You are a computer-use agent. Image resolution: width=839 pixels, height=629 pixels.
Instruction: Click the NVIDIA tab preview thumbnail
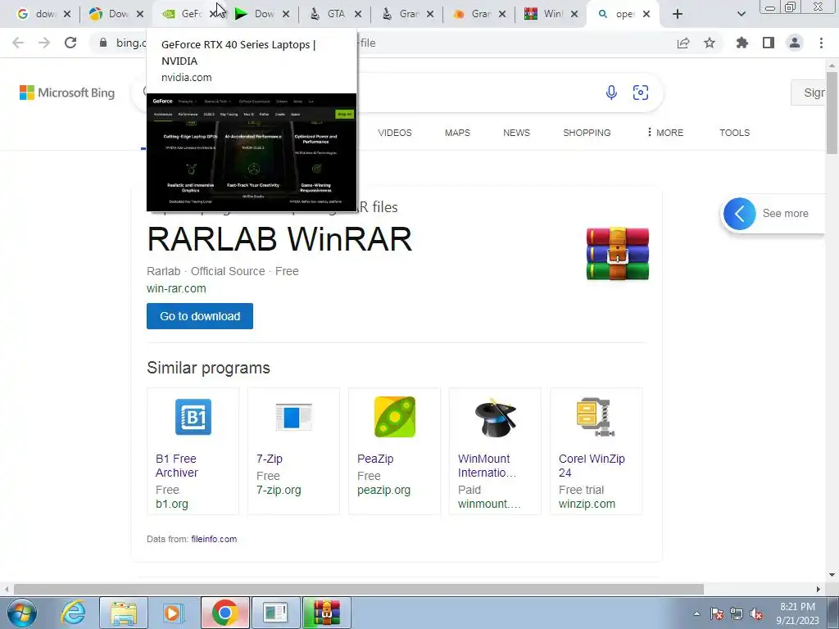pyautogui.click(x=252, y=152)
